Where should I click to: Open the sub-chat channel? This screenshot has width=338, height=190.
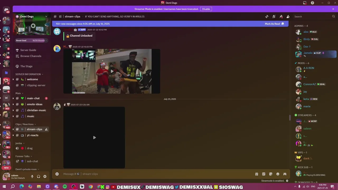click(31, 161)
